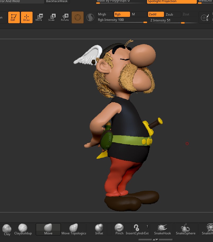Click the brush stroke settings icon with S
This screenshot has width=213, height=242.
tap(205, 18)
